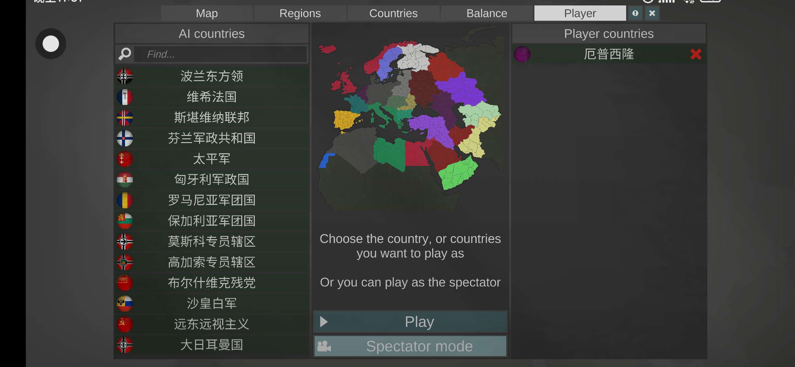The width and height of the screenshot is (795, 367).
Task: Click the purple 厄普西隆 country emblem
Action: click(x=522, y=54)
